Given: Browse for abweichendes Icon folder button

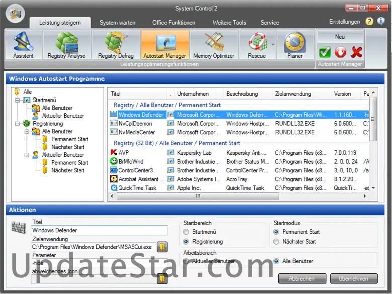Looking at the screenshot, I should 162,279.
